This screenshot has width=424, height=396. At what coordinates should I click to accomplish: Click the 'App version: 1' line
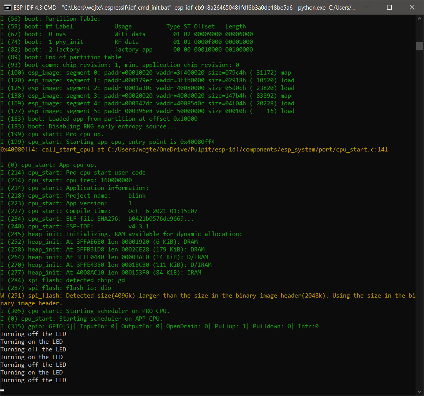tap(66, 203)
